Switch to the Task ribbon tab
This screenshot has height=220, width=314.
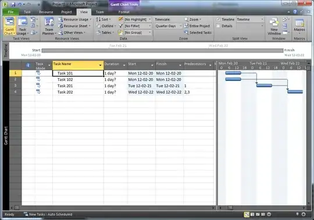coord(27,12)
